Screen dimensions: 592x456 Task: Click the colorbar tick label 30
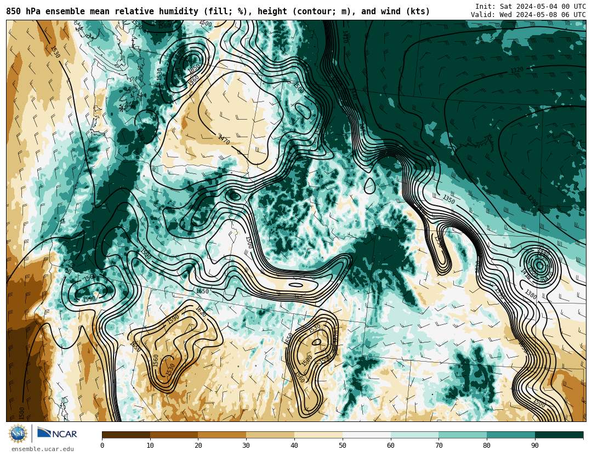[x=246, y=446]
